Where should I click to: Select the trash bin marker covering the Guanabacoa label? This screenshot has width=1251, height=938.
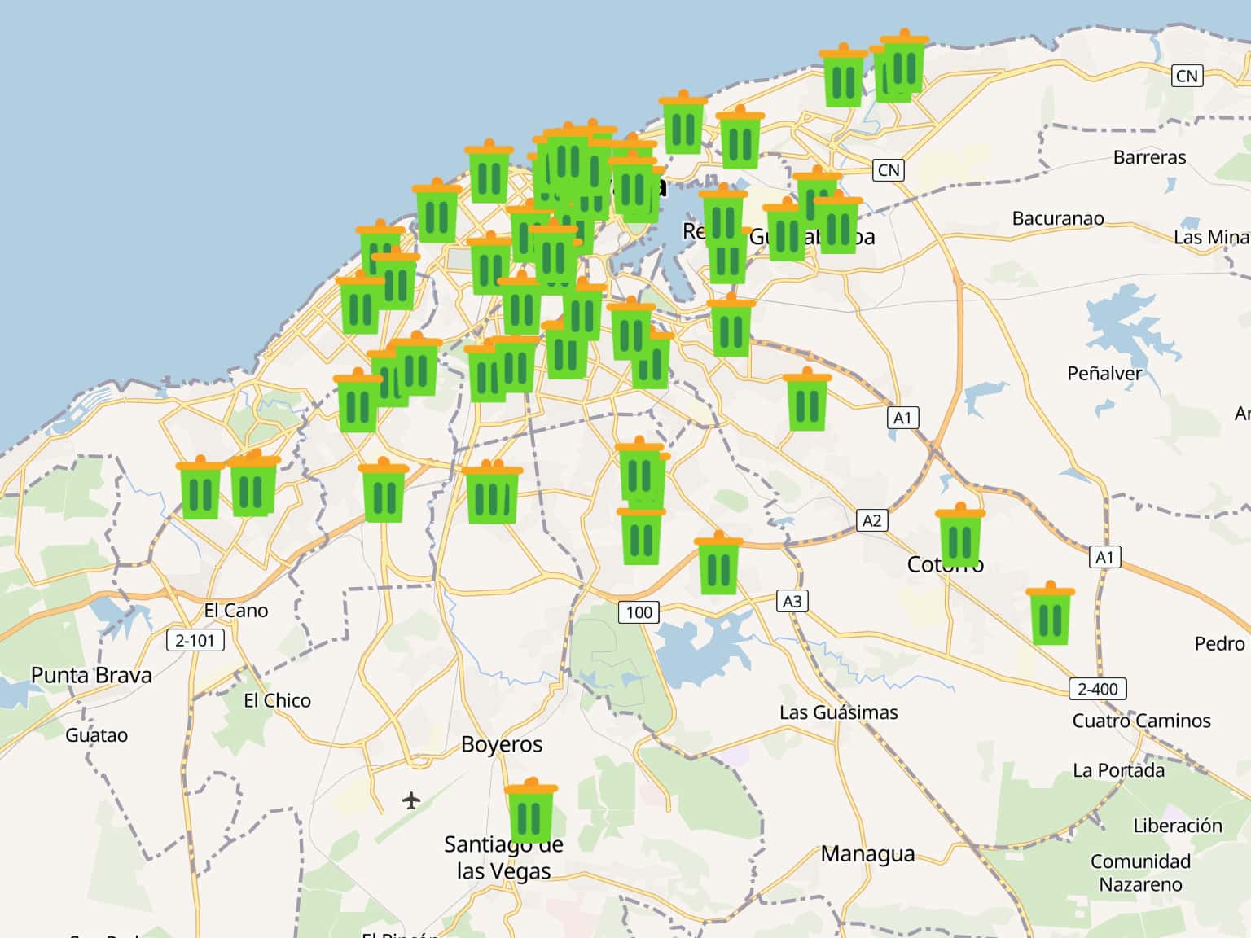click(x=786, y=231)
